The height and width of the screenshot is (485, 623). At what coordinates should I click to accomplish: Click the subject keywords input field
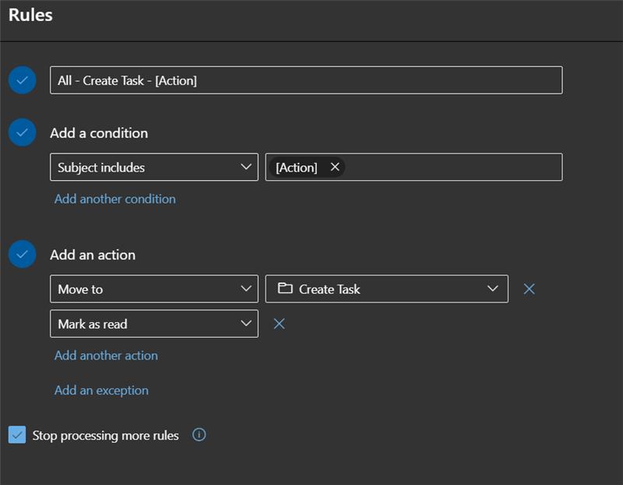(452, 168)
